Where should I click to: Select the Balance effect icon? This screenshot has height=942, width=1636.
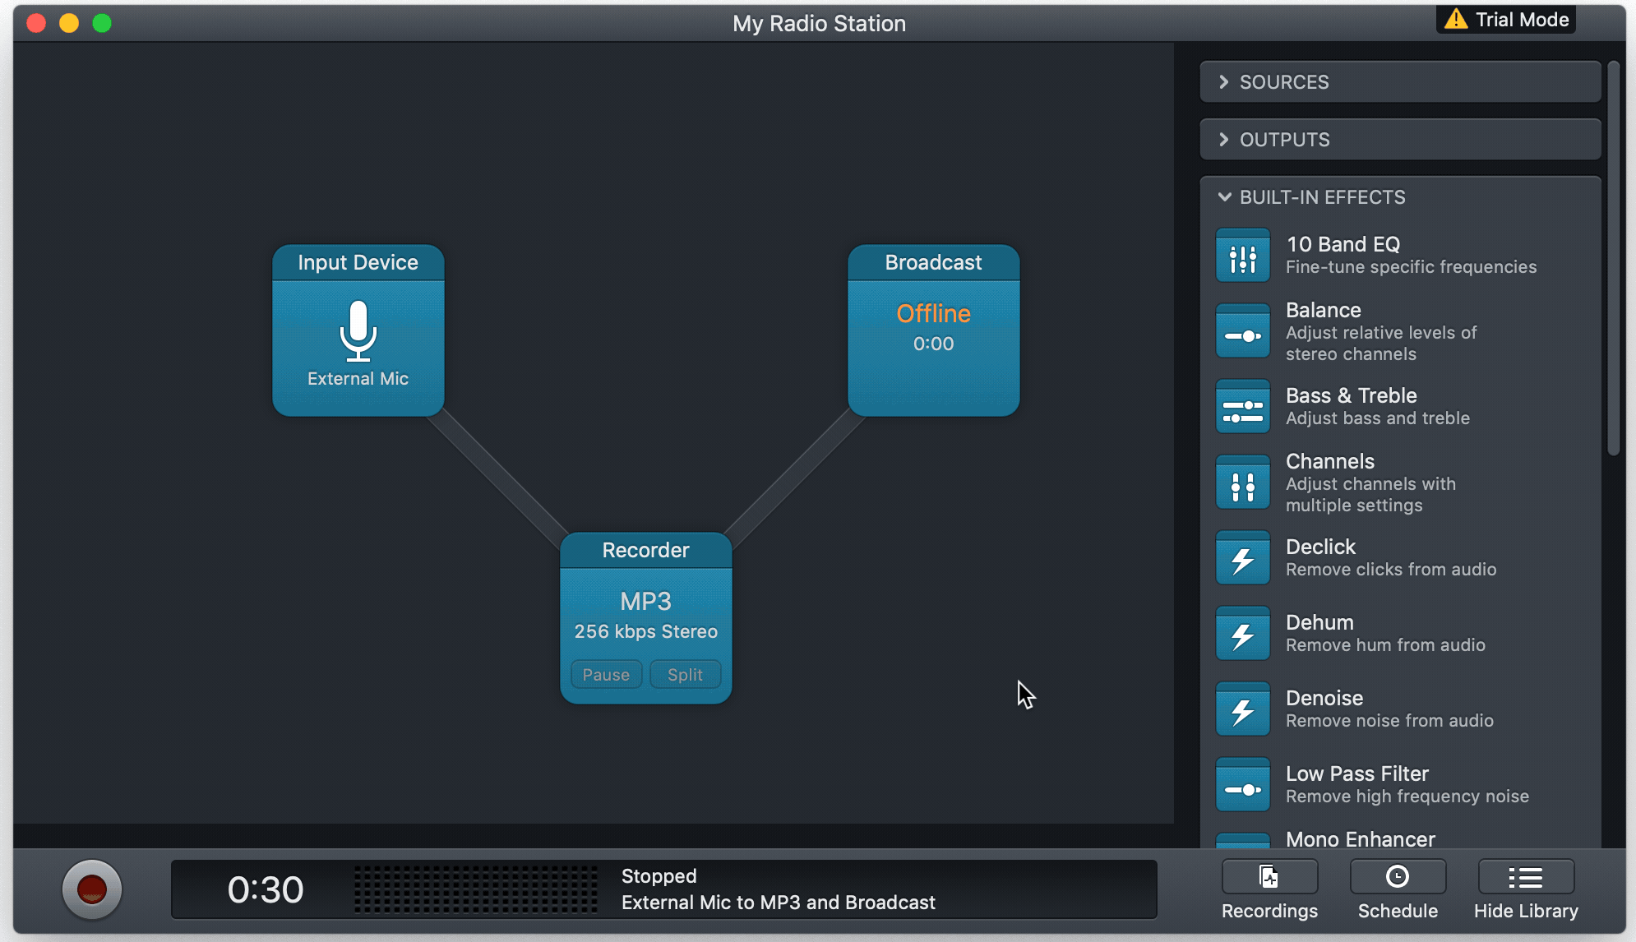click(1242, 331)
